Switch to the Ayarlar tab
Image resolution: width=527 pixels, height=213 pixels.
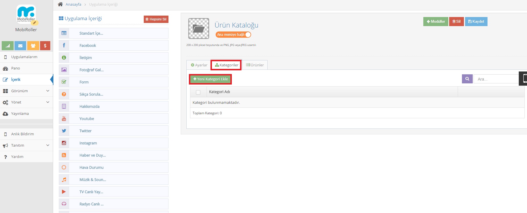(x=199, y=65)
